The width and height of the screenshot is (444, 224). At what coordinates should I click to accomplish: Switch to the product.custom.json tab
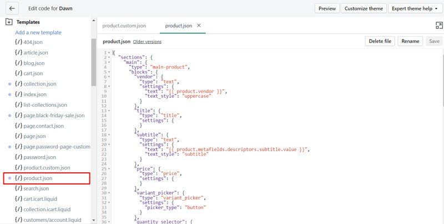pos(124,26)
